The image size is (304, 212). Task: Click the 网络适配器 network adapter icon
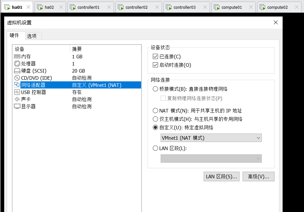(17, 85)
